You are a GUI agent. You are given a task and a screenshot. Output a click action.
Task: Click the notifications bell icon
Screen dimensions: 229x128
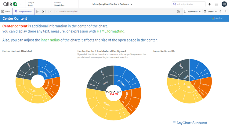click(x=209, y=4)
